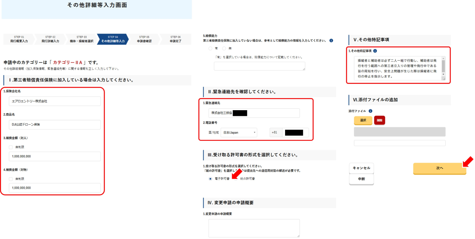Viewport: 475px width, 239px height.
Task: Go to STEP 03 機体・操縦者選択
Action: (81, 39)
